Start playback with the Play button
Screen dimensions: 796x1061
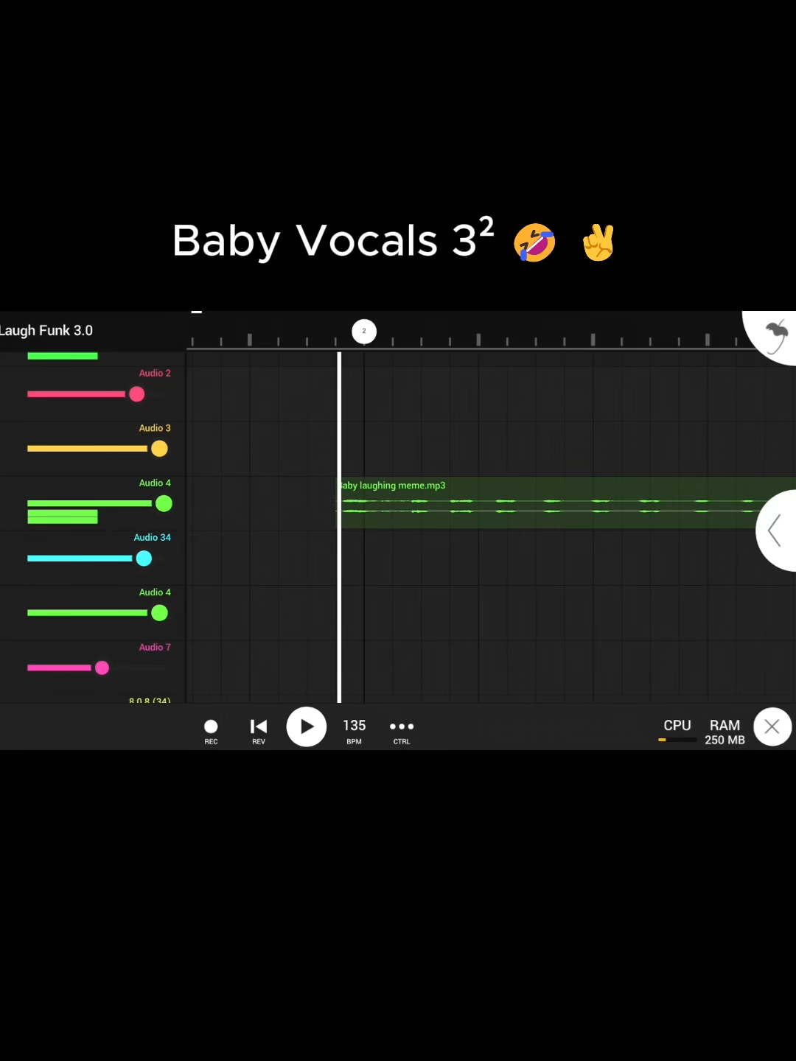307,726
